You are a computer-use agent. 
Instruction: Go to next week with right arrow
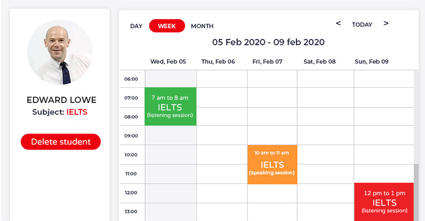coord(386,24)
